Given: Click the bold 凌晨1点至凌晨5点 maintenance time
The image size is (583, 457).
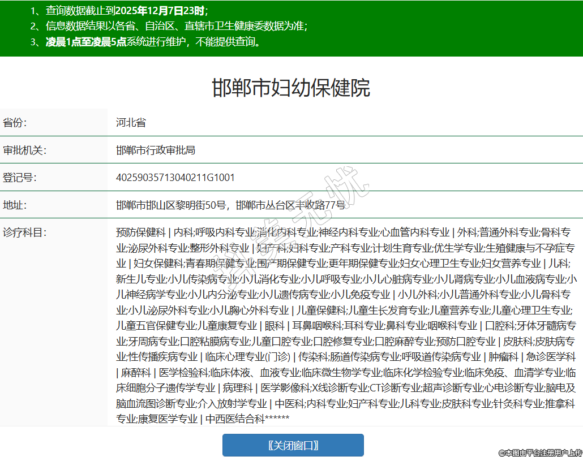Looking at the screenshot, I should tap(85, 42).
